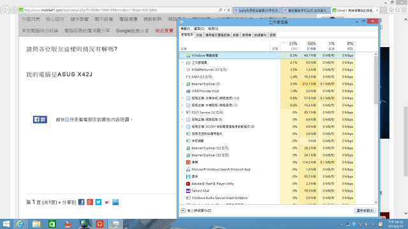The width and height of the screenshot is (408, 229).
Task: Open Internet Explorer from the taskbar
Action: point(20,224)
